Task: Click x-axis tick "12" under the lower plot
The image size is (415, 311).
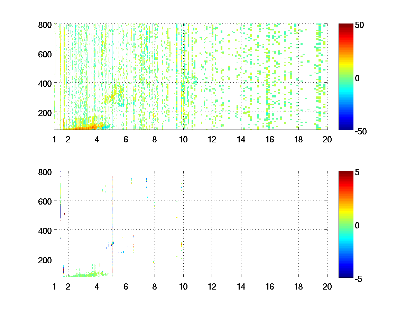Action: point(212,286)
